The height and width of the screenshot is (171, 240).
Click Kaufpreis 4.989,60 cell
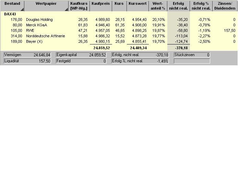tap(103, 19)
